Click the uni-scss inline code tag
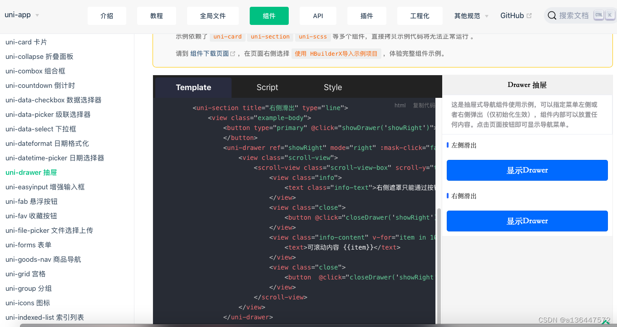 click(x=313, y=37)
